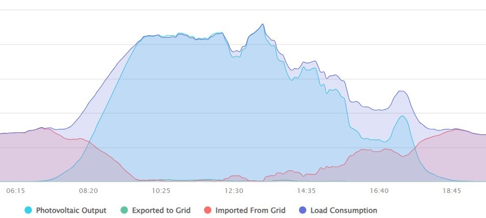
Task: Click the purple Load Consumption legend dot
Action: [x=303, y=210]
